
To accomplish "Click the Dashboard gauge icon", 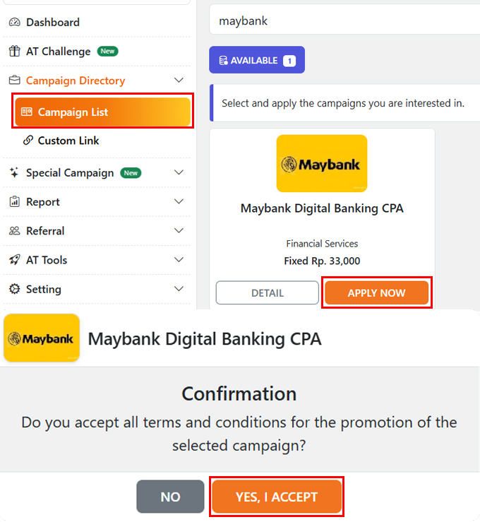I will pos(14,23).
